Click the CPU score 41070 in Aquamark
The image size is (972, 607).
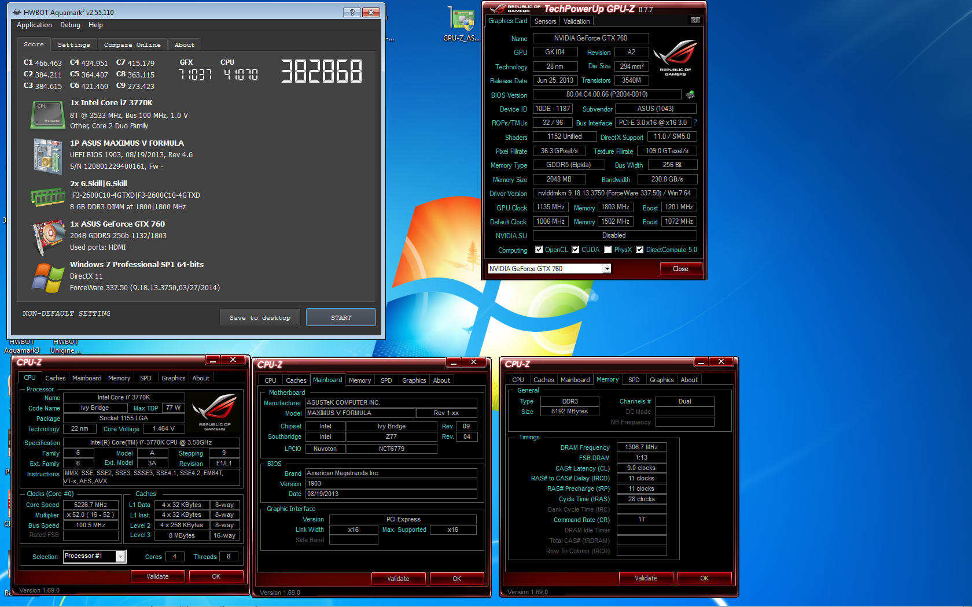(241, 75)
